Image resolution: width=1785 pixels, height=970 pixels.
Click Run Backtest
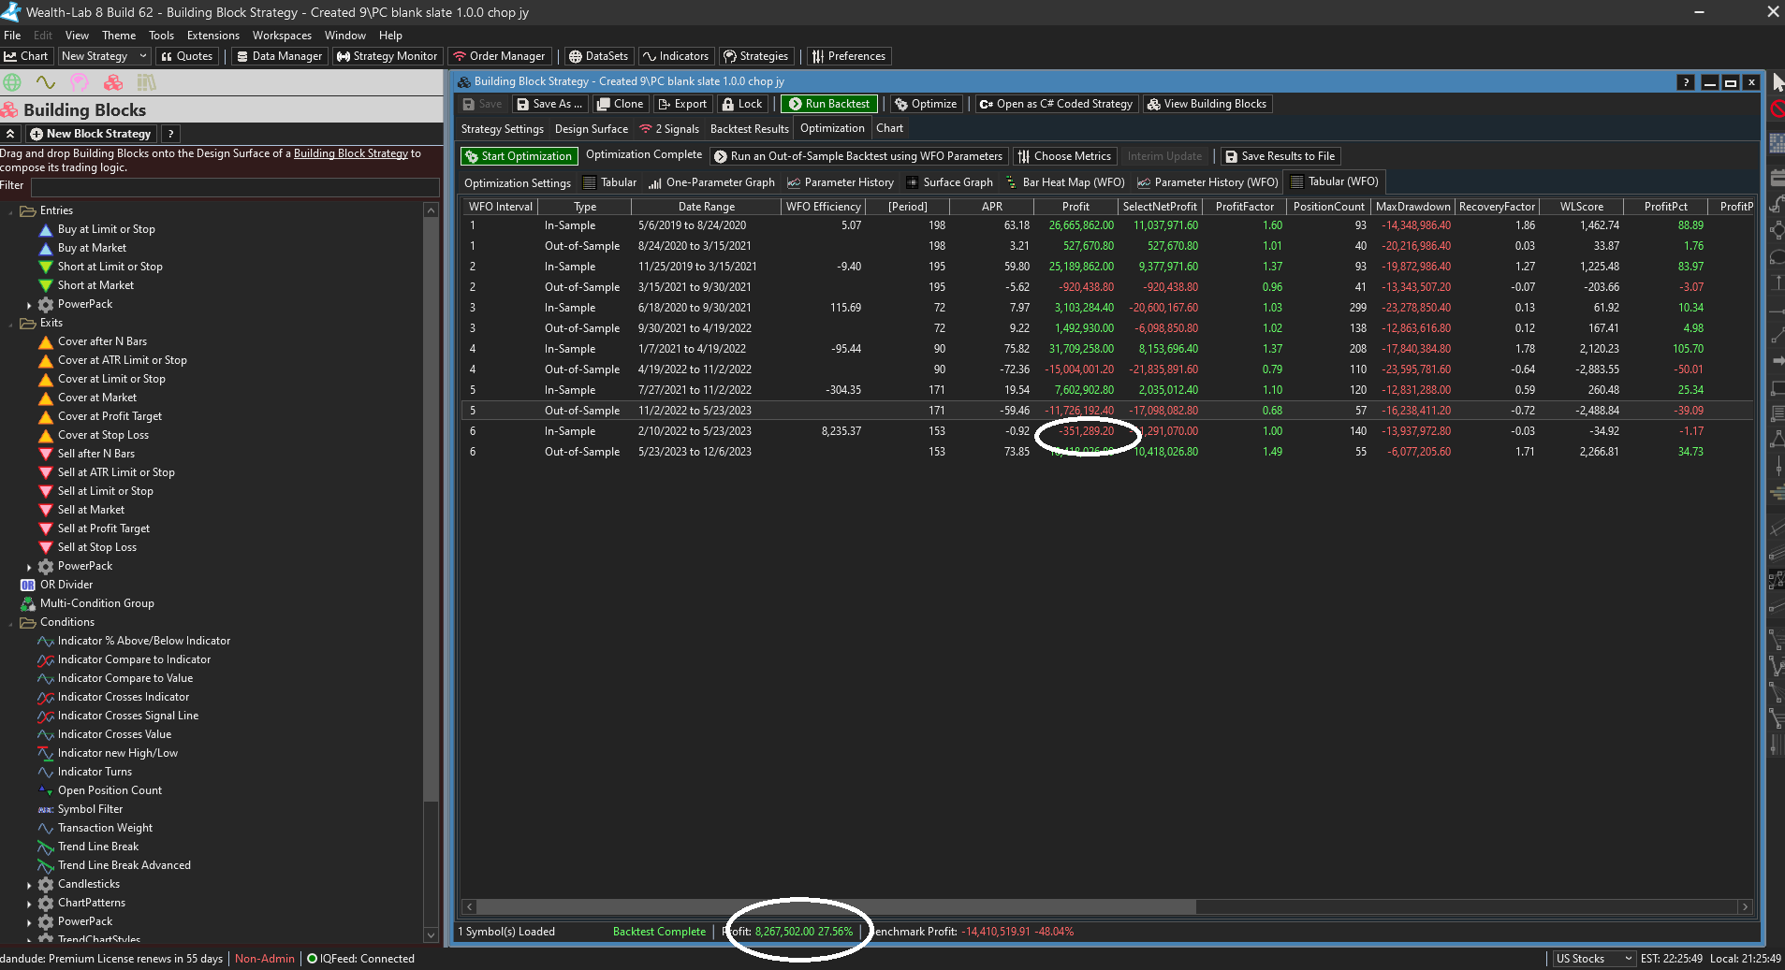point(827,103)
